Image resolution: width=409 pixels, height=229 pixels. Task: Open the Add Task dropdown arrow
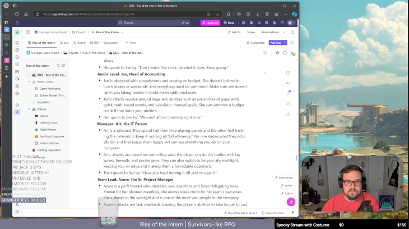tap(285, 43)
